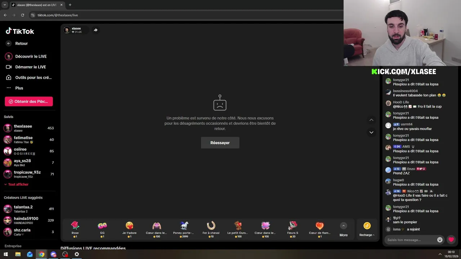Open osiiree followed account
Screen dimensions: 461x259
point(29,151)
